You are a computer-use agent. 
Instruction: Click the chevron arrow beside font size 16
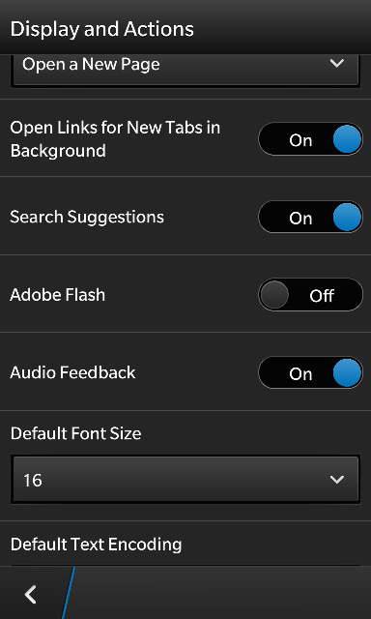pyautogui.click(x=336, y=480)
